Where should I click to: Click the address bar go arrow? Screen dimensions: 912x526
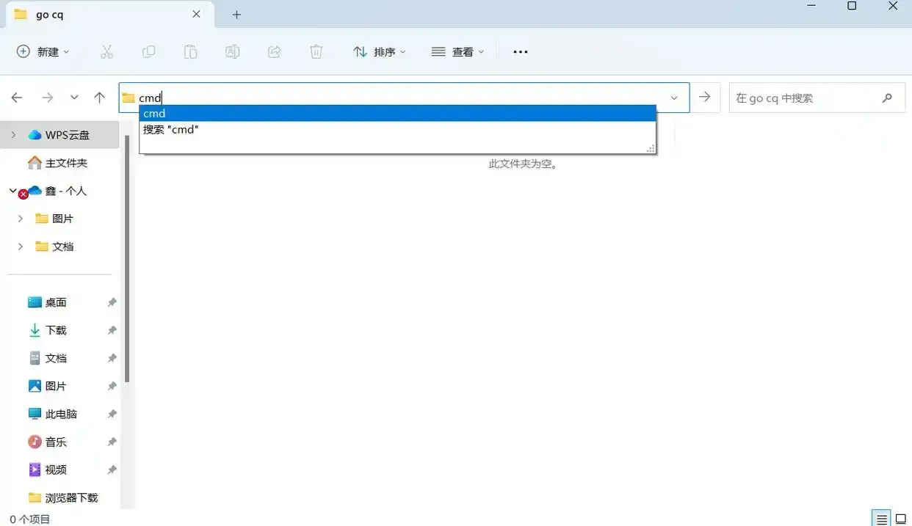(705, 98)
